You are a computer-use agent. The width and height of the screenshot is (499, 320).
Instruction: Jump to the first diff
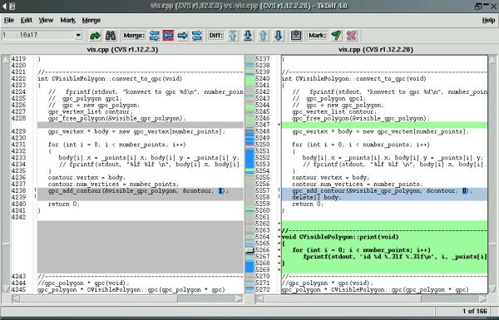[x=233, y=35]
